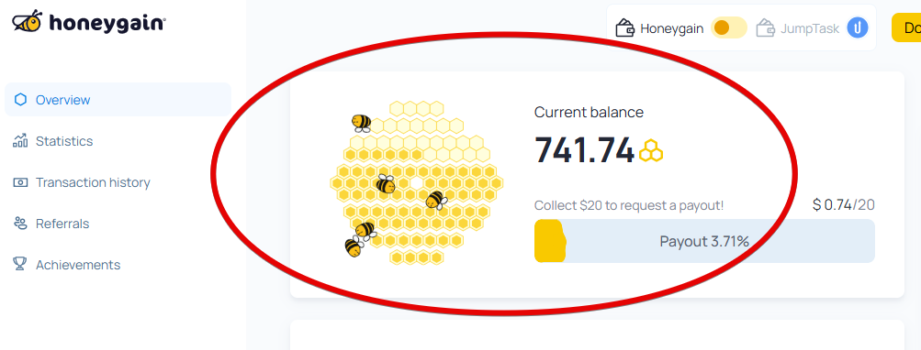Click the Honeygain wallet icon
Viewport: 921px width, 350px height.
(625, 28)
